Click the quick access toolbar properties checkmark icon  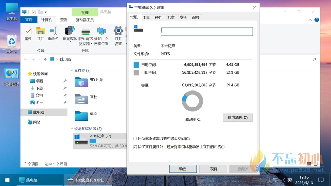[34, 12]
